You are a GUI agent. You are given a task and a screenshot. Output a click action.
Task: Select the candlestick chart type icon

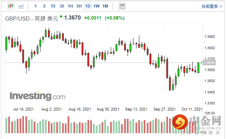[x=10, y=6]
